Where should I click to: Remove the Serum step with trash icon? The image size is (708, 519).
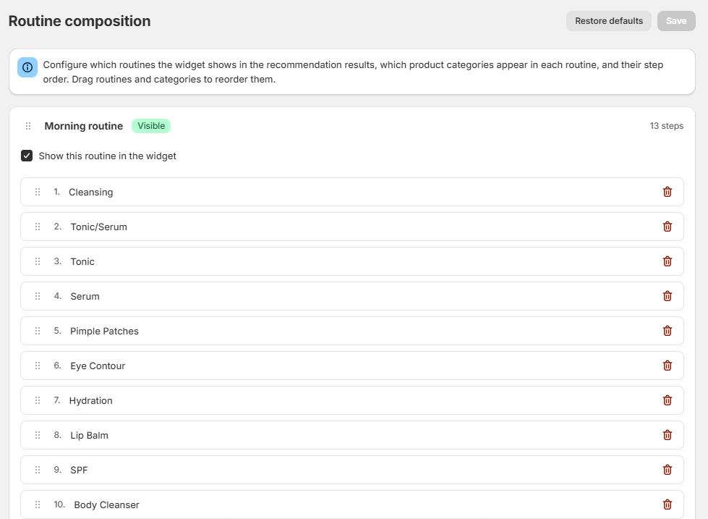coord(668,296)
